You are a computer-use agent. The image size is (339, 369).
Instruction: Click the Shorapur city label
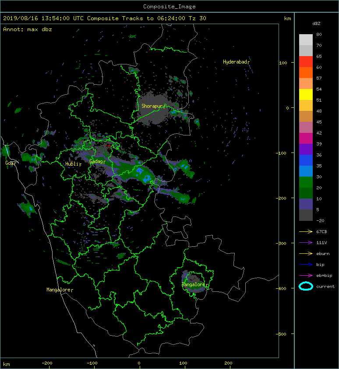pos(152,106)
